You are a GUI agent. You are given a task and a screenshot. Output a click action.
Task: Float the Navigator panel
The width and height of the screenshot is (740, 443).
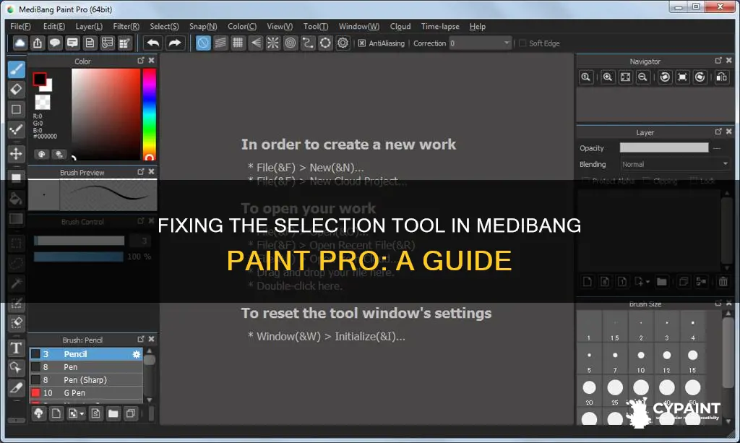(718, 61)
